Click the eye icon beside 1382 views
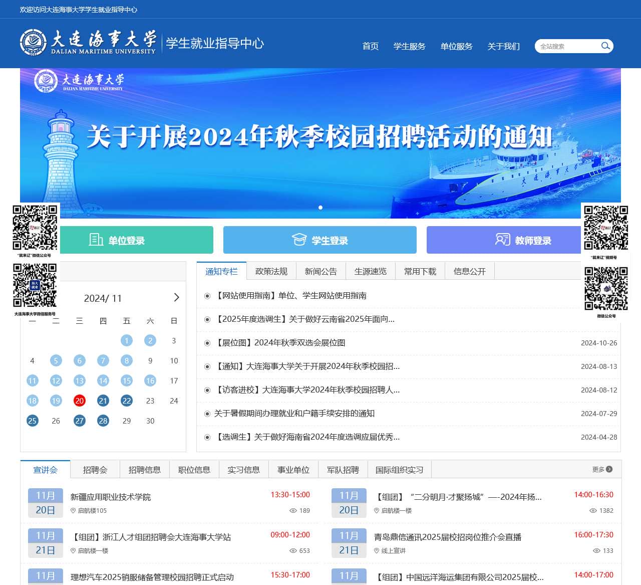Viewport: 641px width, 585px height. click(593, 510)
